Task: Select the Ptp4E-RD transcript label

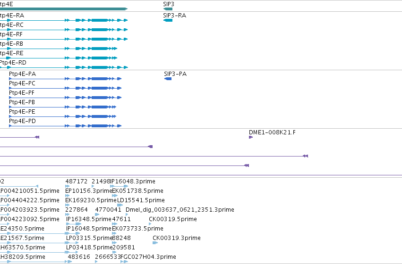Action: point(13,63)
